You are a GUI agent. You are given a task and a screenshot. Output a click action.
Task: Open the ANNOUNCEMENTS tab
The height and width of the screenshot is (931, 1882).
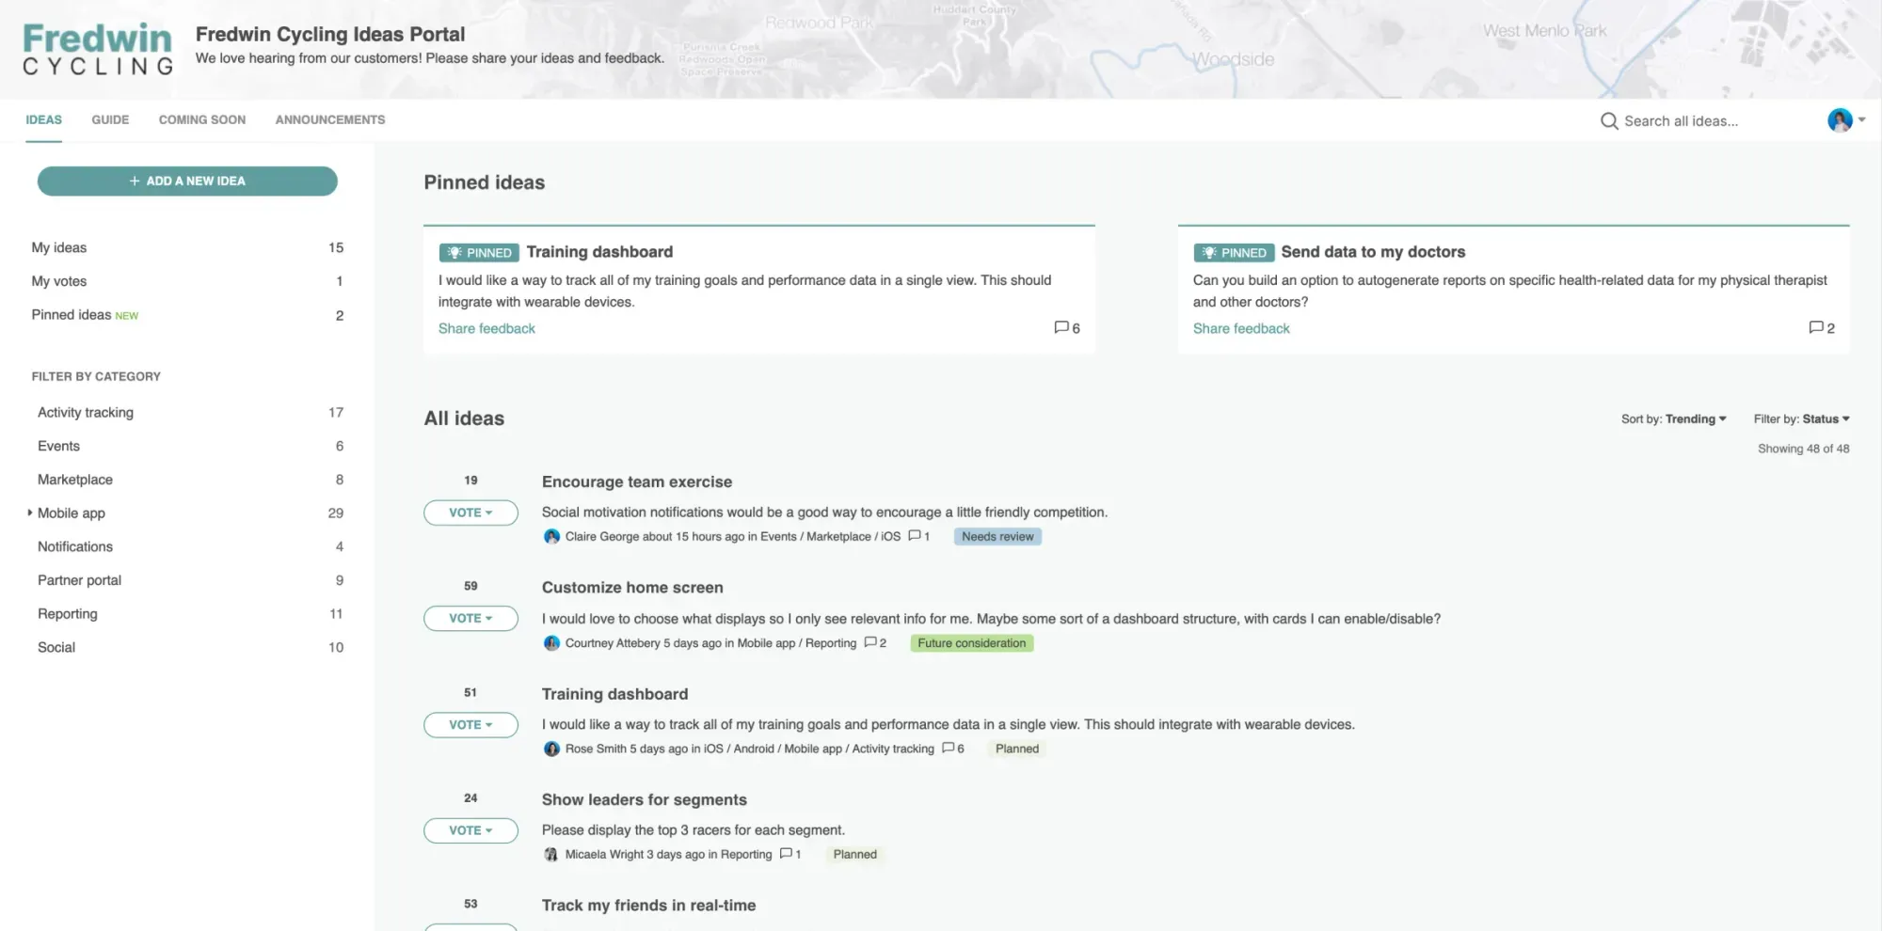(x=329, y=119)
